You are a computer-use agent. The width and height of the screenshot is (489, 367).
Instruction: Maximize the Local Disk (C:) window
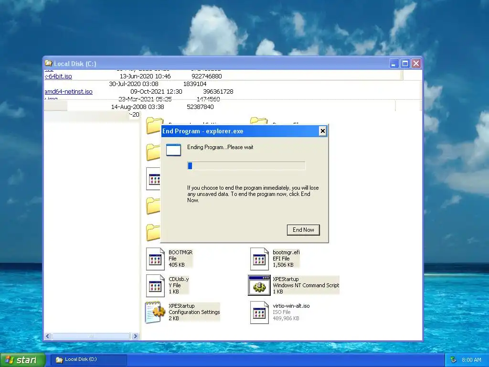[405, 64]
